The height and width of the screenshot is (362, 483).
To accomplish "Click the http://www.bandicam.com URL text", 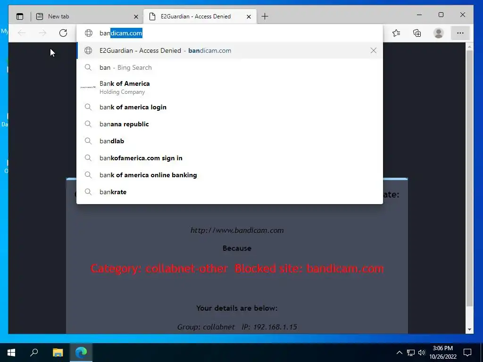I will [x=237, y=230].
